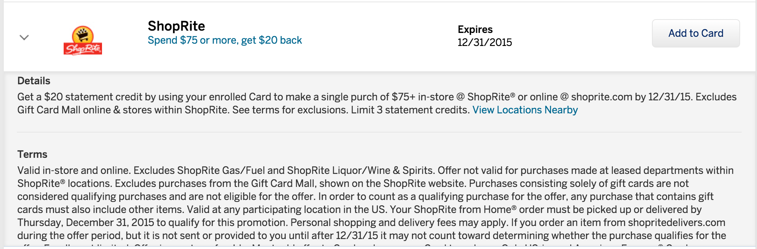This screenshot has height=249, width=757.
Task: Collapse the ShopRite offer chevron
Action: [24, 38]
